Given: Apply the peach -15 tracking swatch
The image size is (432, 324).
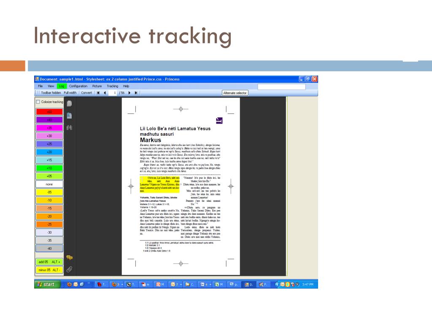Looking at the screenshot, I should coord(49,208).
